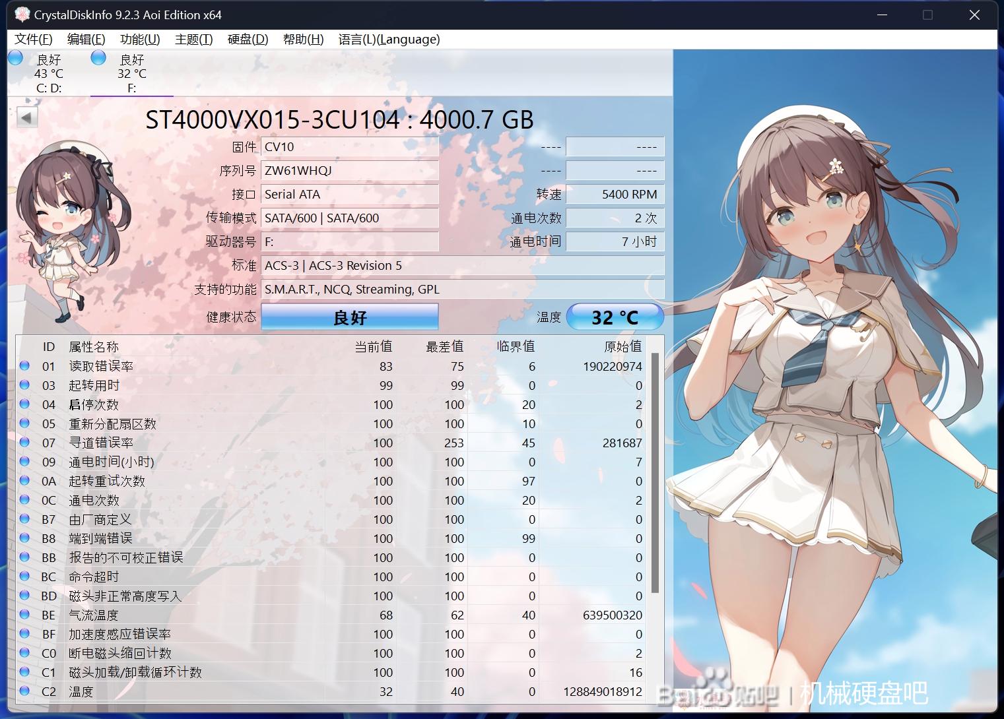Click status icon for 05 重新分配扇区数
This screenshot has width=1004, height=719.
(24, 423)
